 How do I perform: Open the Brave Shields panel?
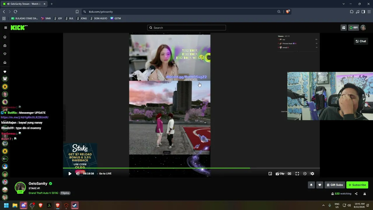(288, 12)
